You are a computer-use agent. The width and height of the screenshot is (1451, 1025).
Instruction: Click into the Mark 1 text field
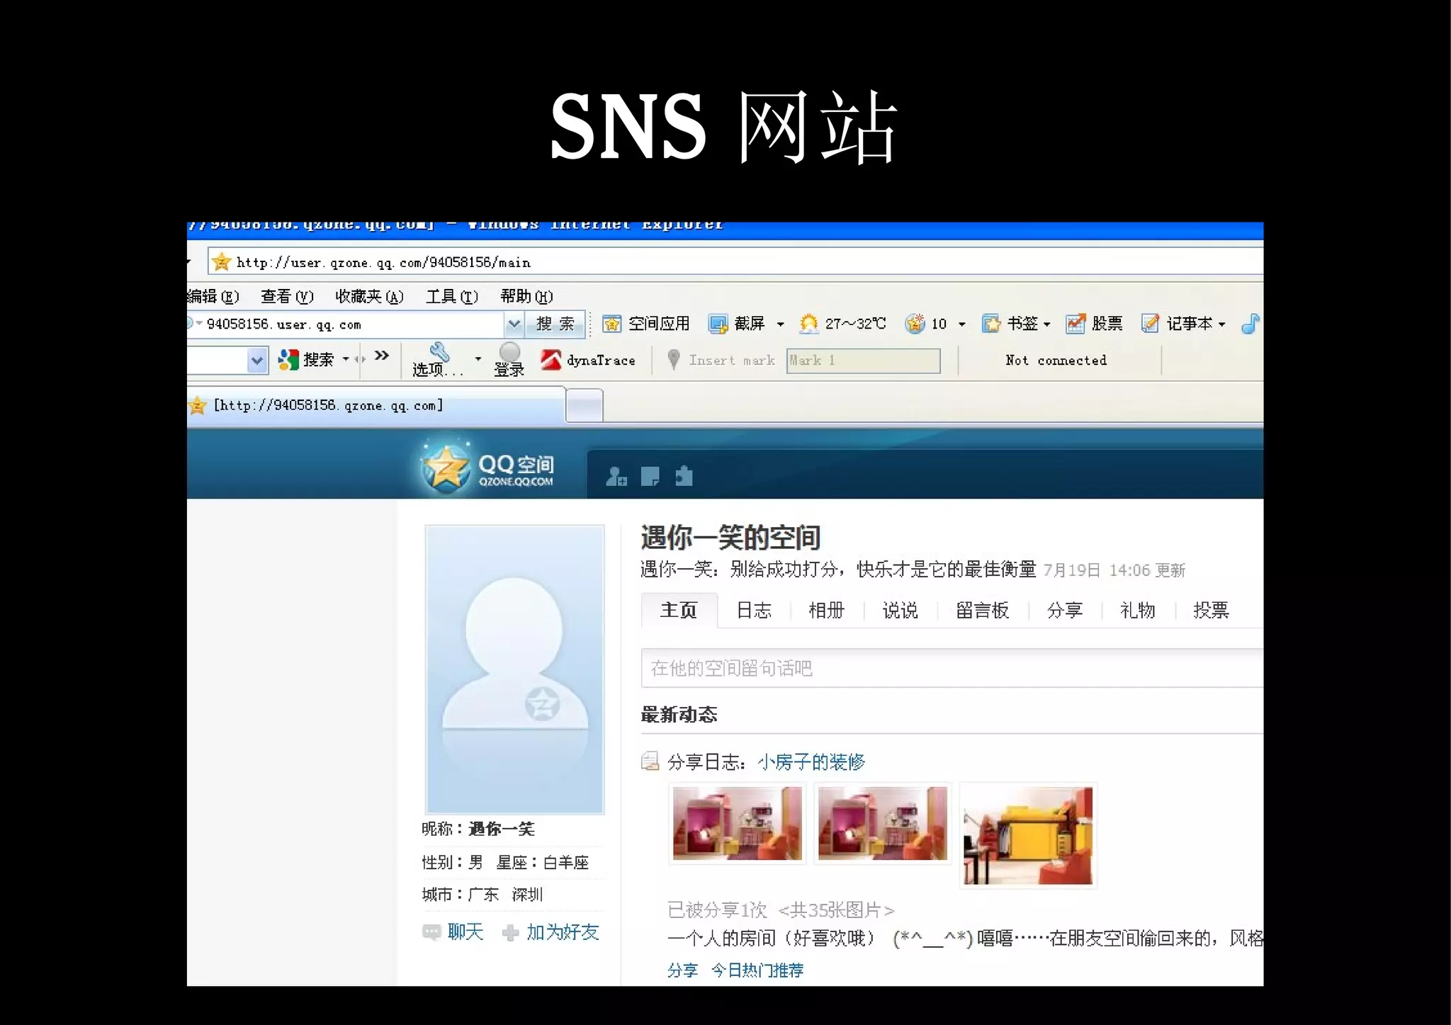863,361
